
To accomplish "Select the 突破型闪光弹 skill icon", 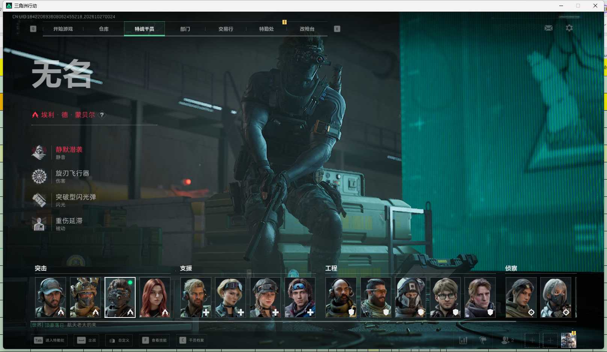I will point(39,200).
